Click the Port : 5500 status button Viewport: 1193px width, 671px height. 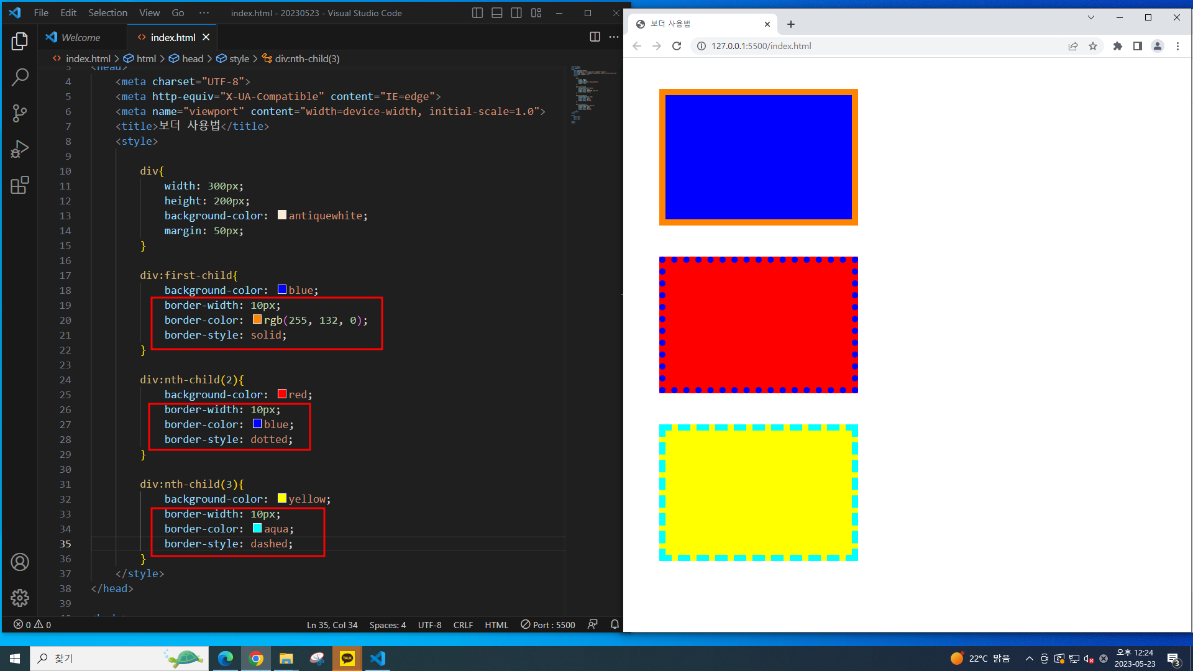548,625
